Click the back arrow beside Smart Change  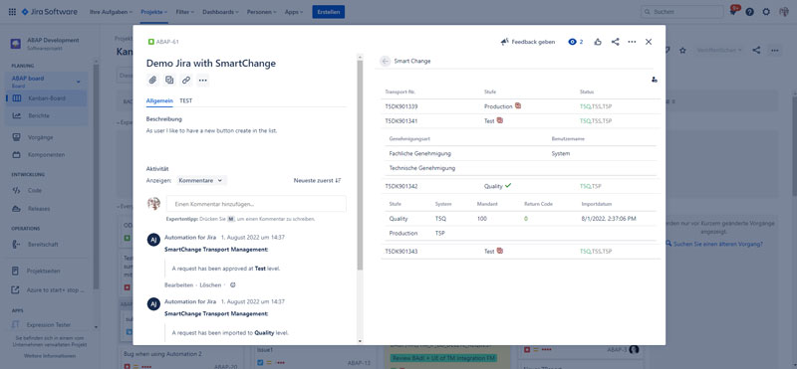386,61
